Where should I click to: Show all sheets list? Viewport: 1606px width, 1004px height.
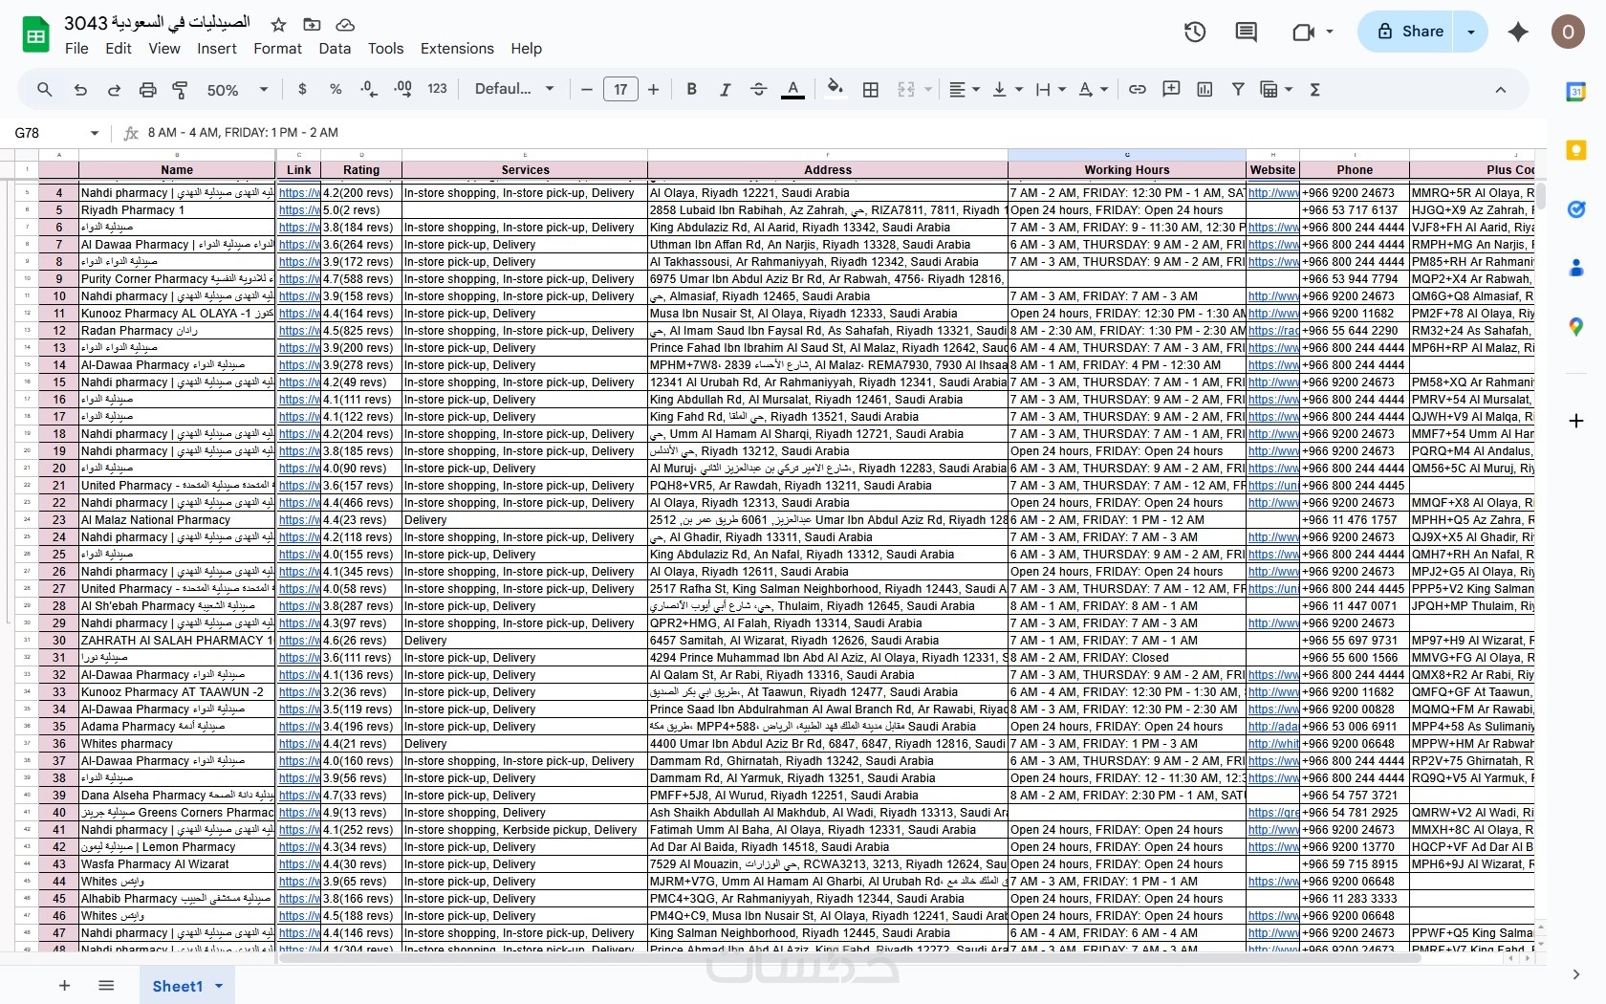coord(106,986)
